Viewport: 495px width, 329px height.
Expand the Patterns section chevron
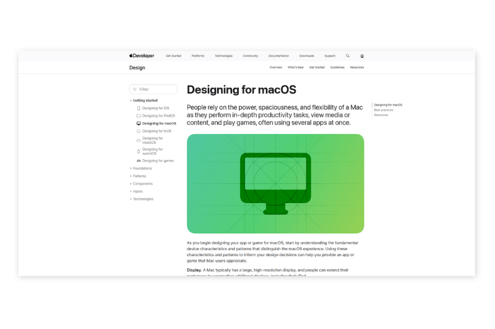click(131, 176)
